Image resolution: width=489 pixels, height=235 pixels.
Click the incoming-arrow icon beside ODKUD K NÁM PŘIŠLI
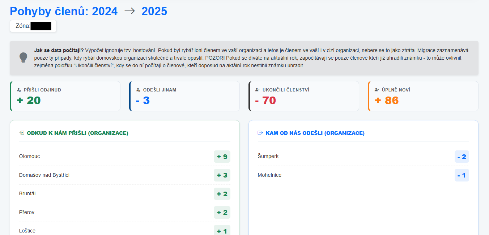click(x=22, y=133)
